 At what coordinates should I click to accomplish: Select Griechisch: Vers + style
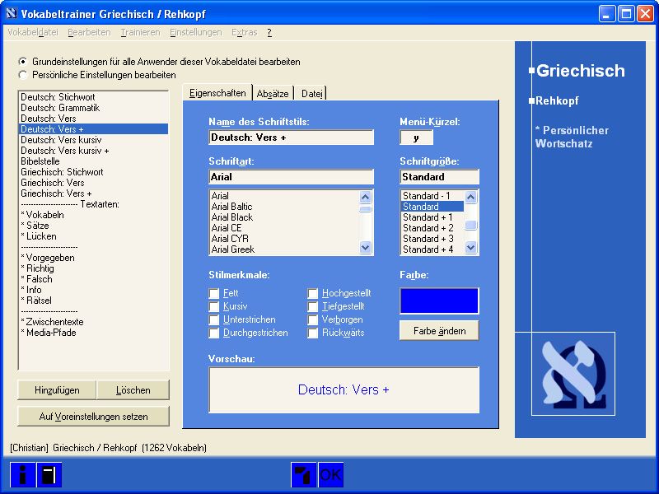point(94,193)
